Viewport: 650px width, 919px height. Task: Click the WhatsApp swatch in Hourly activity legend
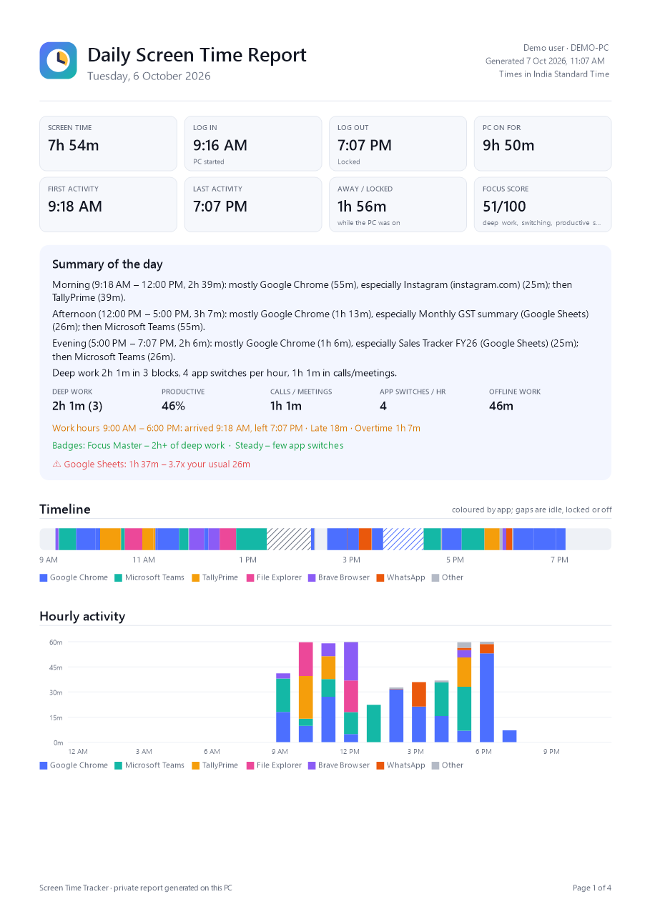(380, 765)
